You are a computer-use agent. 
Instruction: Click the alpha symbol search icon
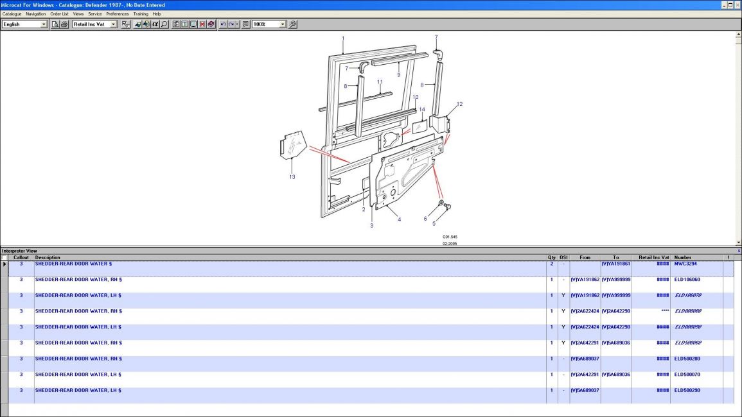(x=155, y=24)
